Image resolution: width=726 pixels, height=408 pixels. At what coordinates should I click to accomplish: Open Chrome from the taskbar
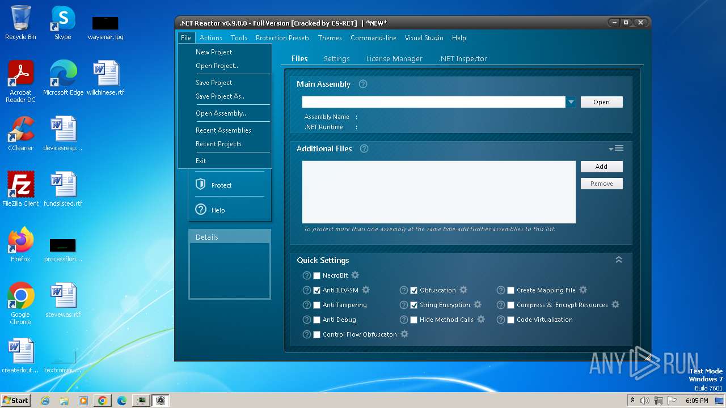[103, 401]
